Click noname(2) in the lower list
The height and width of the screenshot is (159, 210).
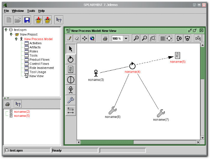22,112
